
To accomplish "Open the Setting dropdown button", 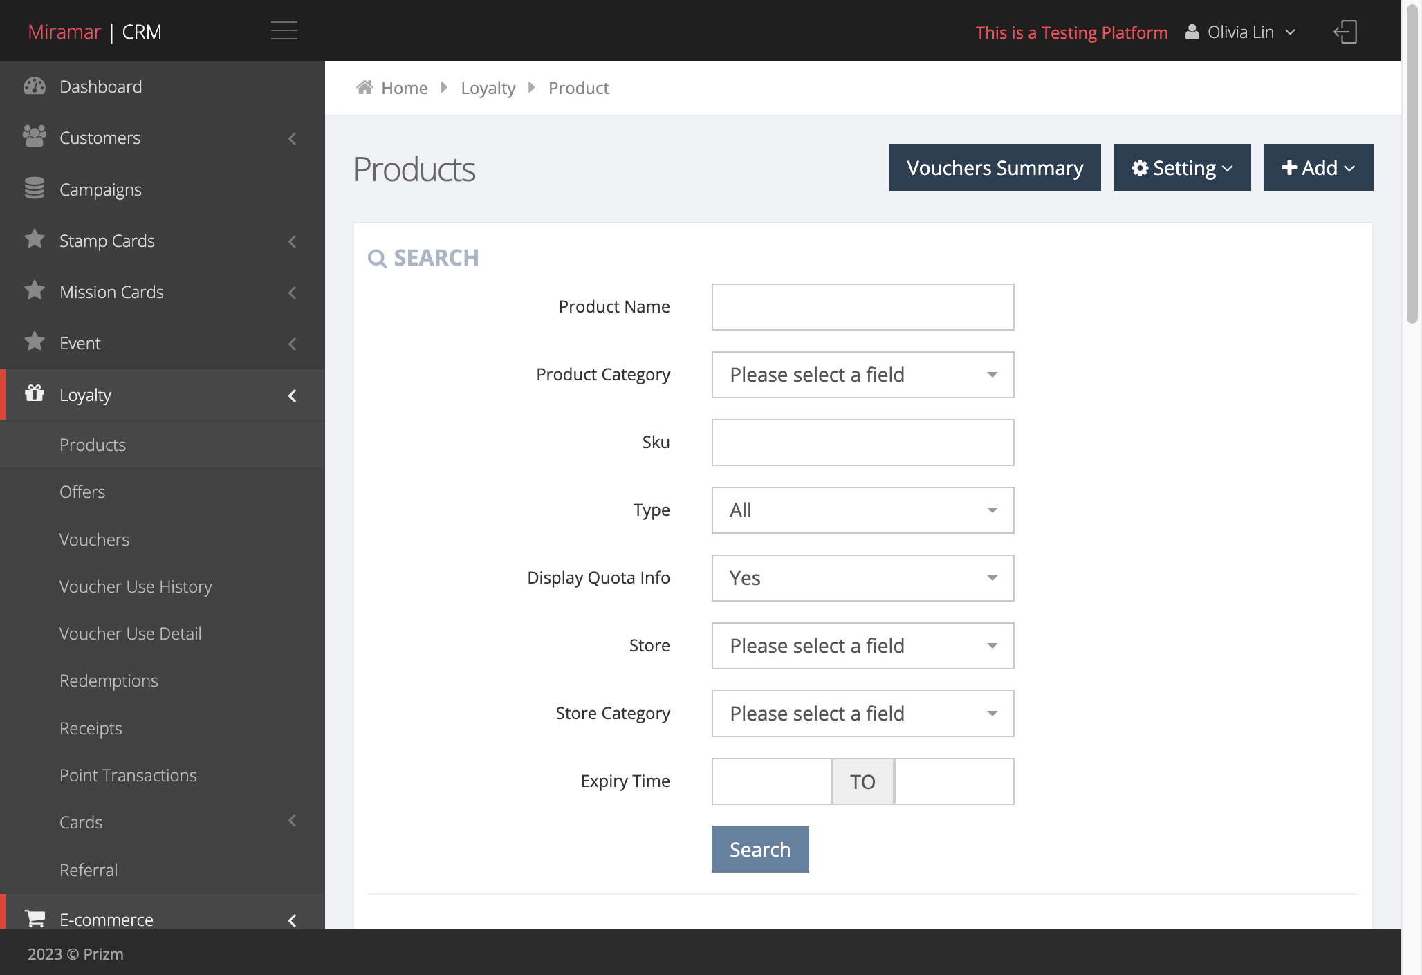I will point(1182,167).
